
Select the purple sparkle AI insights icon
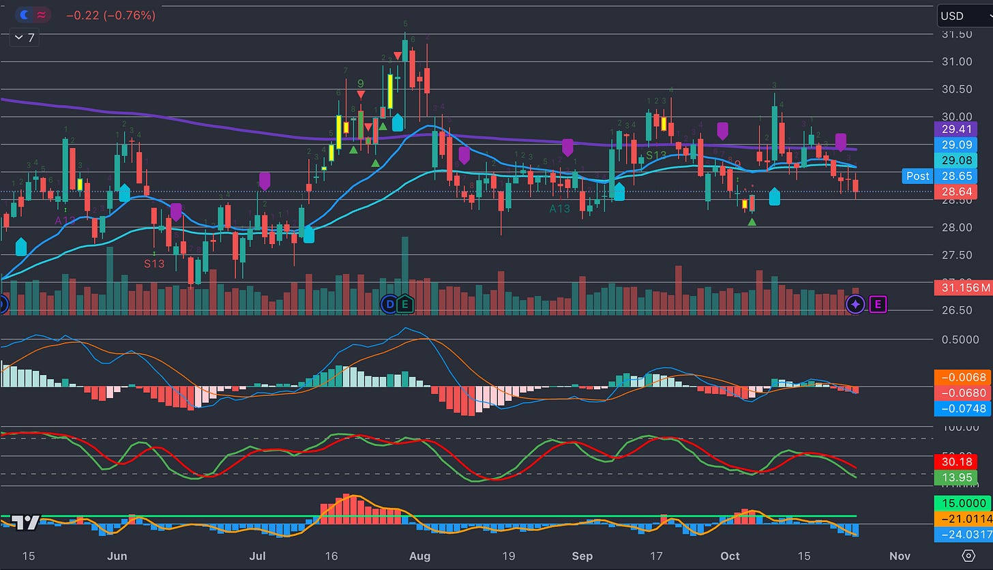[x=856, y=304]
